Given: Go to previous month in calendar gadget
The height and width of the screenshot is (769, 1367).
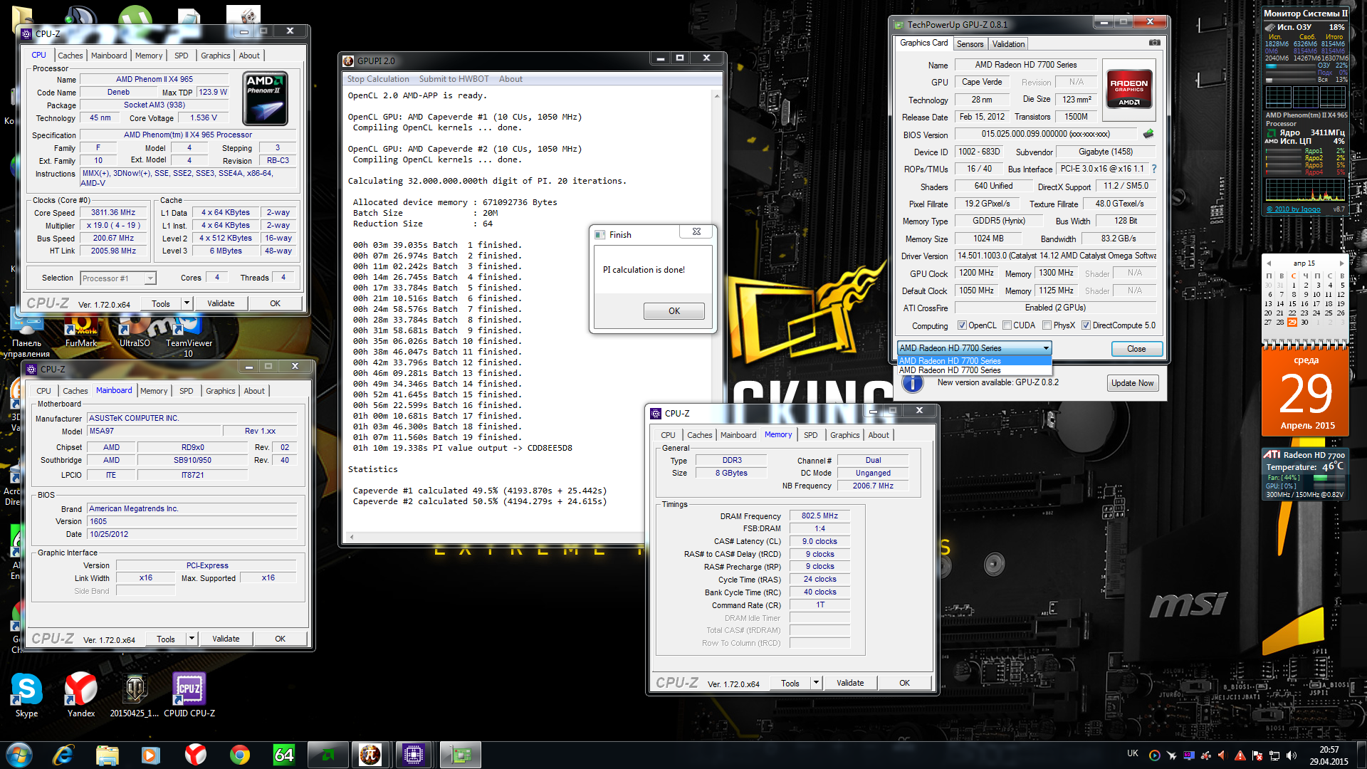Looking at the screenshot, I should [1268, 263].
